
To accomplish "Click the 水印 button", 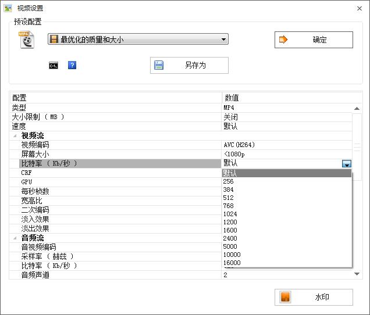I will 314,297.
